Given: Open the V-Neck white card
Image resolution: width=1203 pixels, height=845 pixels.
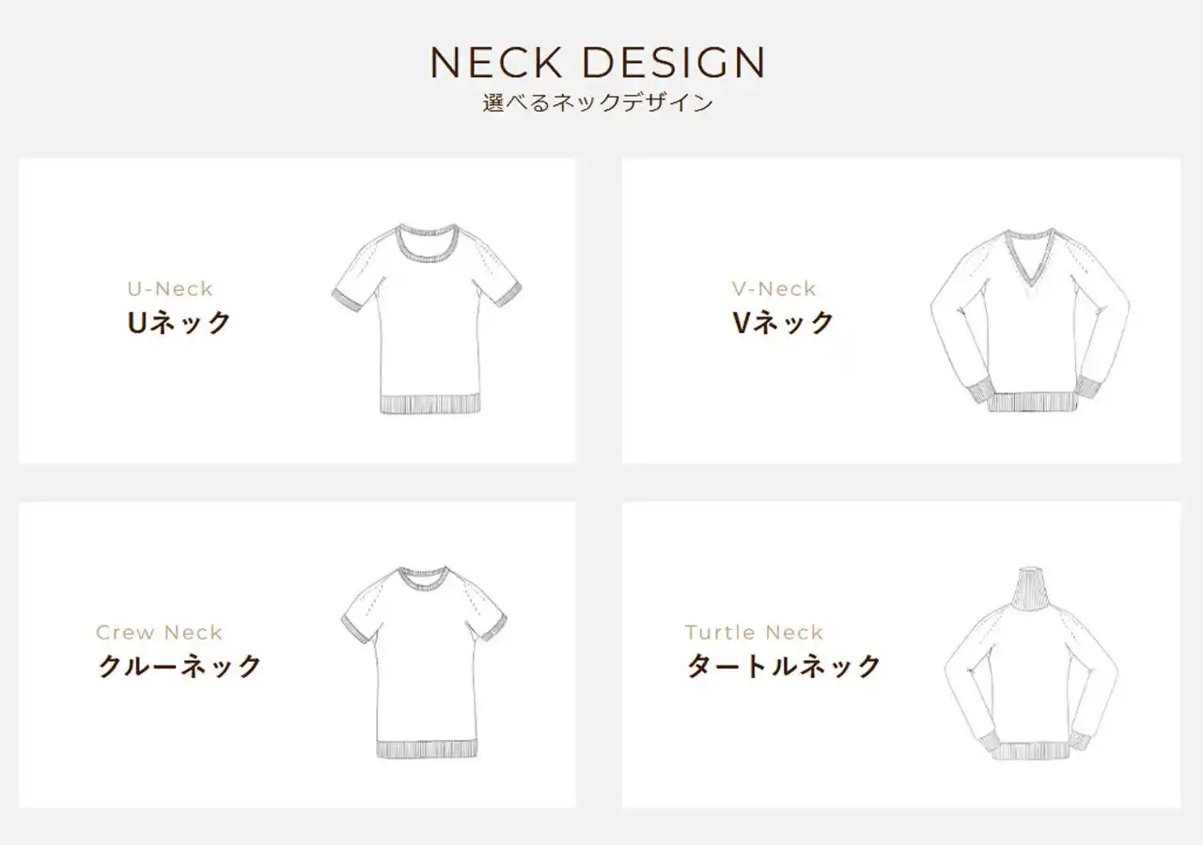Looking at the screenshot, I should [x=901, y=311].
